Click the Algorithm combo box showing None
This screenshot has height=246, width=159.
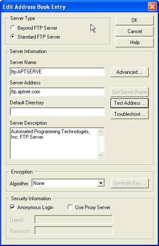point(68,183)
